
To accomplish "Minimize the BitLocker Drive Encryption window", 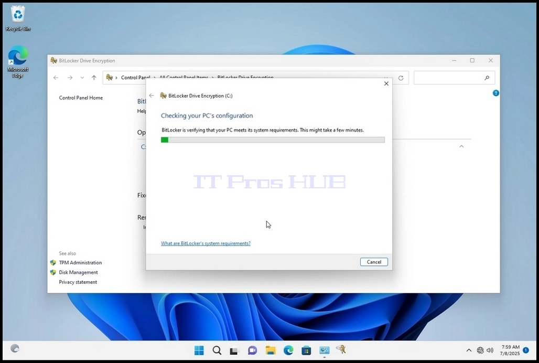I will (x=454, y=60).
